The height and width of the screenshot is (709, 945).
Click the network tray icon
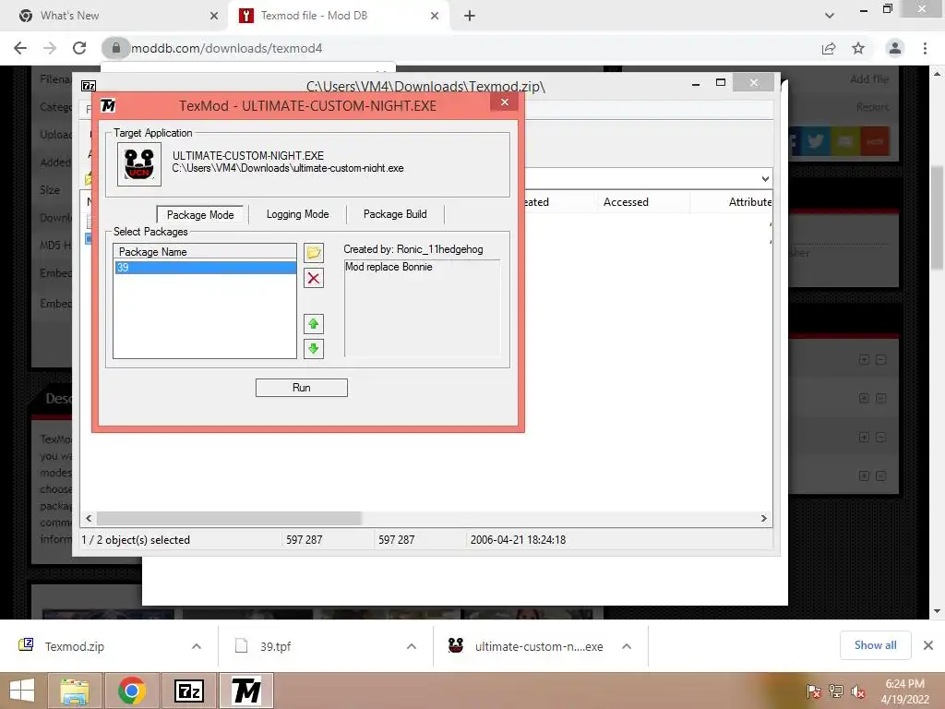tap(836, 691)
